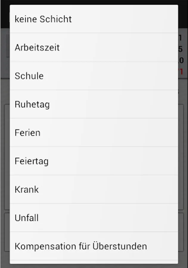Choose "Arbeitszeit" from the list
This screenshot has width=188, height=268.
pos(94,47)
